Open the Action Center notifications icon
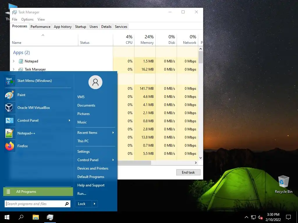 [x=288, y=217]
